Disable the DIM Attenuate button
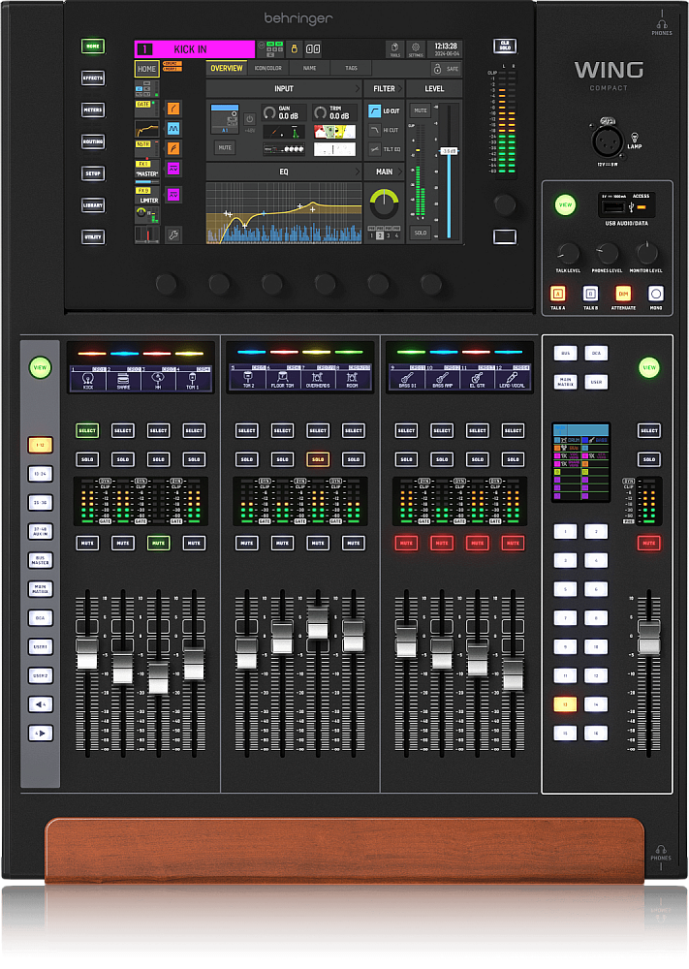Image resolution: width=689 pixels, height=969 pixels. 623,294
